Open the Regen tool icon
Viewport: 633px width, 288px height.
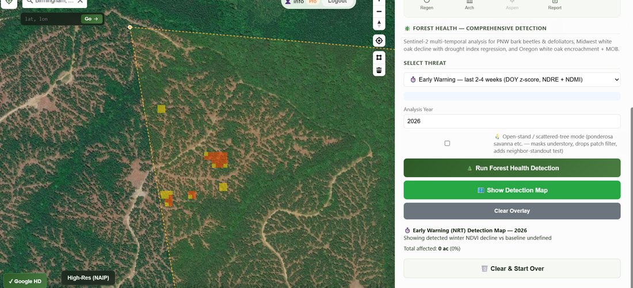tap(427, 5)
